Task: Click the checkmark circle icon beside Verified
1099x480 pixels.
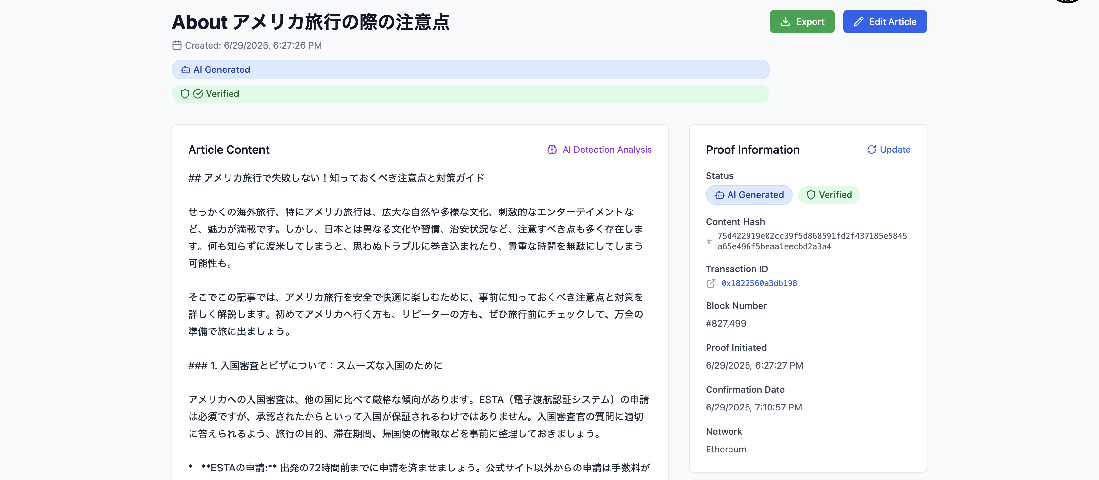Action: [x=198, y=94]
